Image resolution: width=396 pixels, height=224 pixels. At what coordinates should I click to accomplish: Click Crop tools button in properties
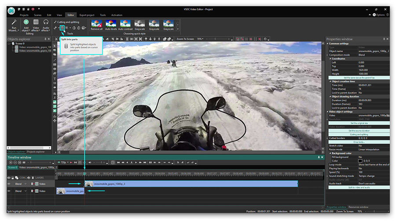(359, 142)
